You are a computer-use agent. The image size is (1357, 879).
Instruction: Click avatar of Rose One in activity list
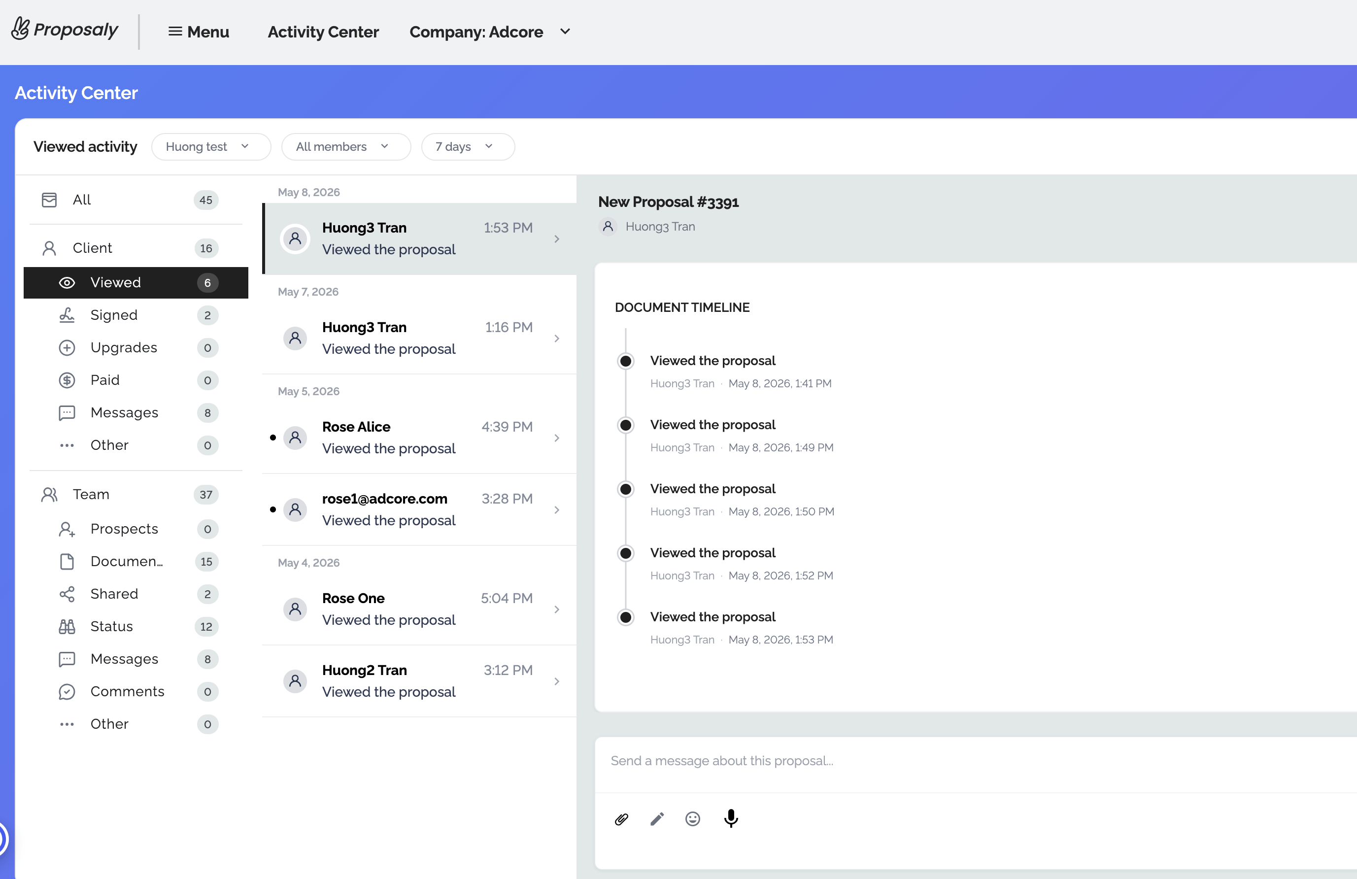coord(295,609)
